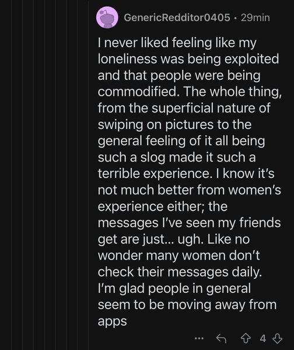Upvote the comment about dating apps

coord(246,338)
